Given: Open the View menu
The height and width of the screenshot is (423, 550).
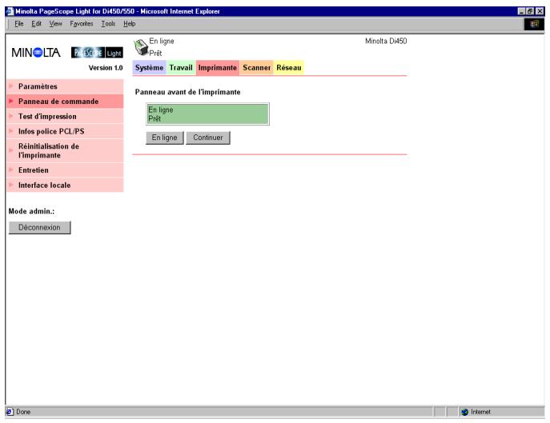Looking at the screenshot, I should pos(55,23).
